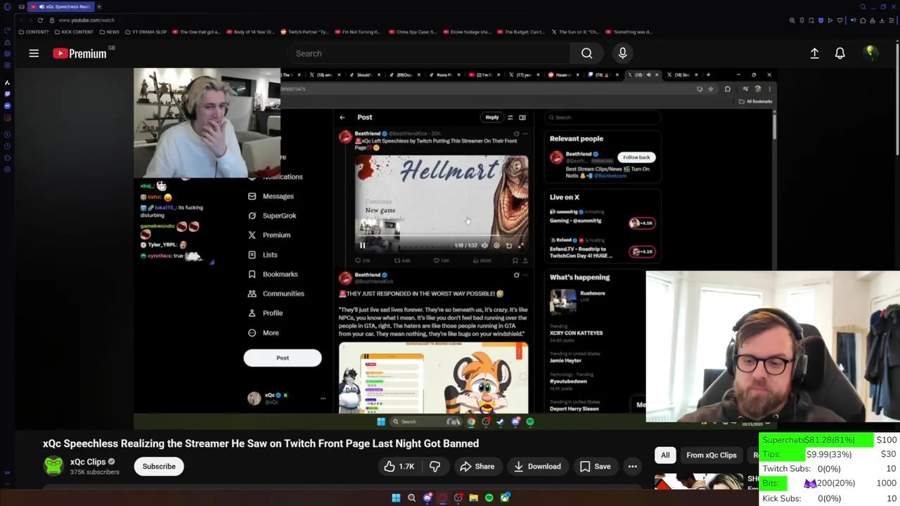Screen dimensions: 900x506
Task: Open the KICK CONTENT bookmarks folder
Action: tap(74, 32)
